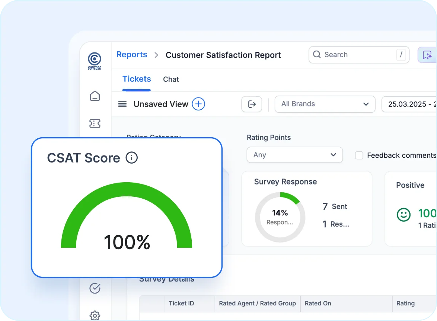The image size is (437, 321).
Task: Select the Tickets icon in sidebar
Action: [95, 123]
